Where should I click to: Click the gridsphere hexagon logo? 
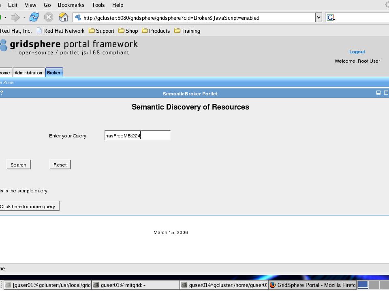click(x=4, y=46)
